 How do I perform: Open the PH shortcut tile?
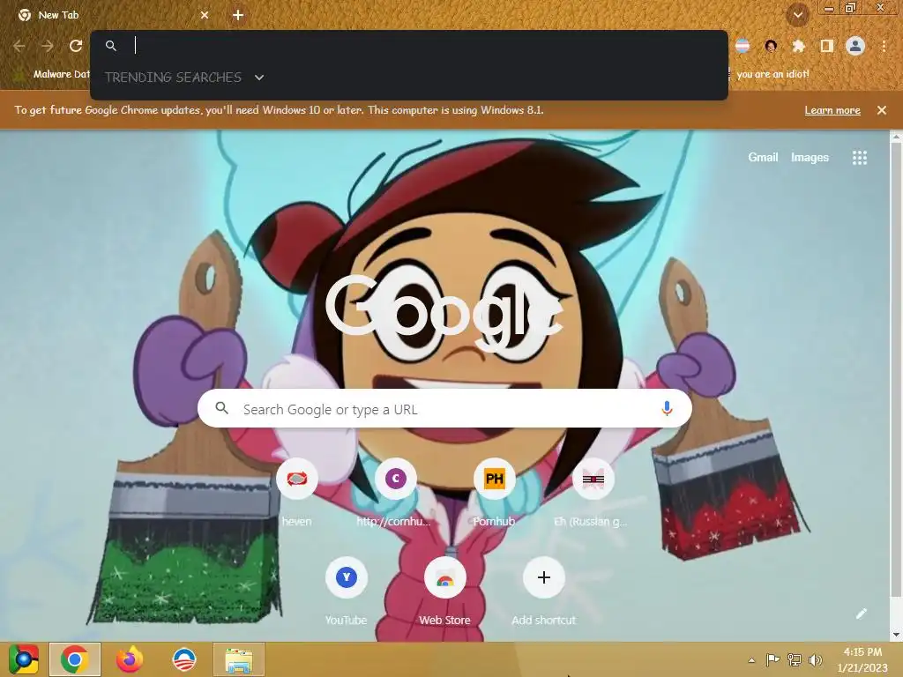tap(494, 479)
